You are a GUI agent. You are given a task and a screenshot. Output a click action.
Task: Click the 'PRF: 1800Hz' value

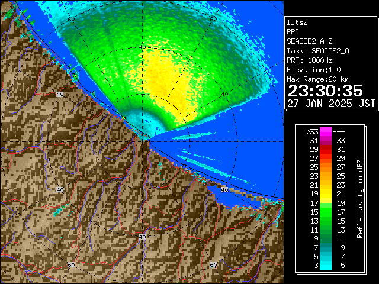[310, 60]
